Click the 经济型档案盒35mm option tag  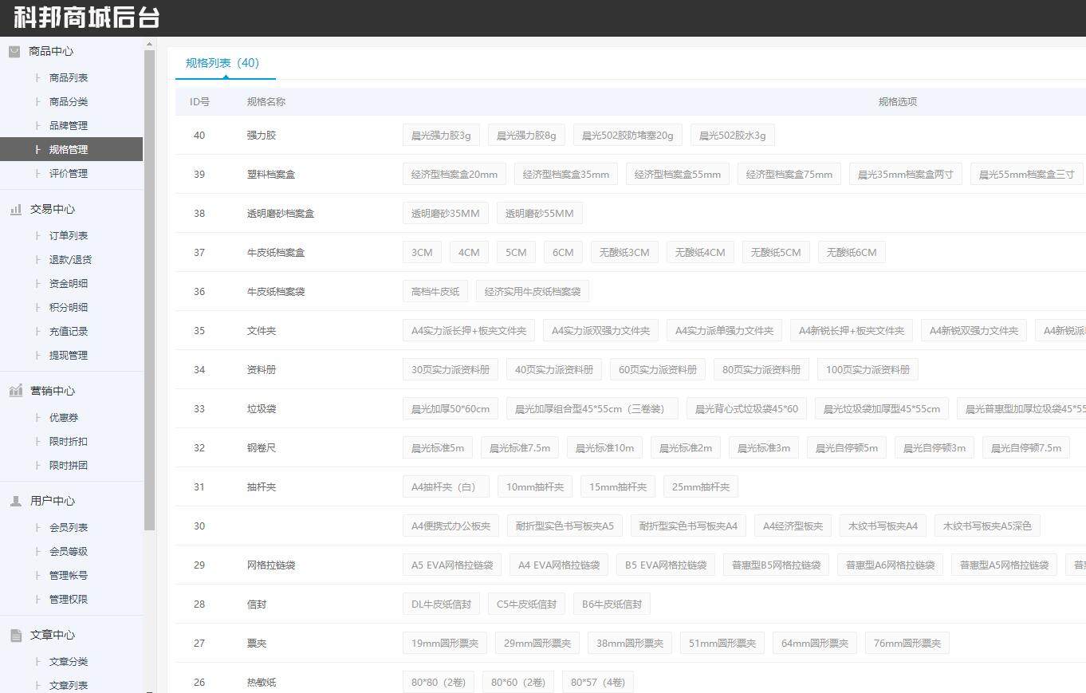point(566,175)
